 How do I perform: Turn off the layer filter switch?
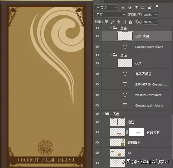coord(157,7)
